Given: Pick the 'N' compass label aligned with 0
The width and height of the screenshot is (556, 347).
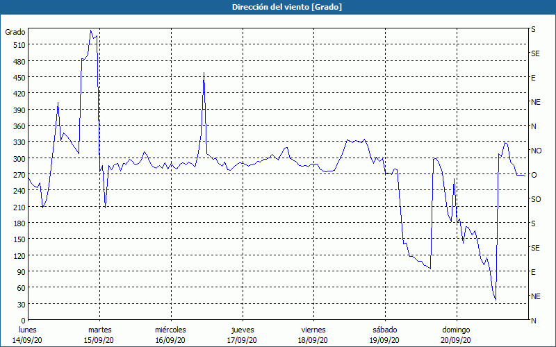Looking at the screenshot, I should pos(533,321).
